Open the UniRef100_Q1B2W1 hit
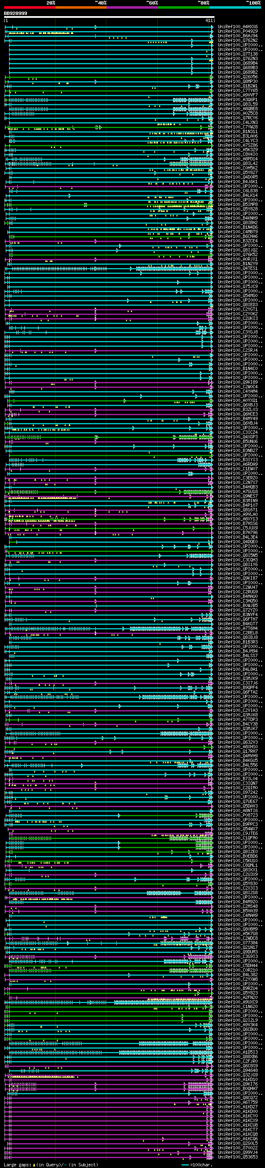This screenshot has width=265, height=1168. click(238, 86)
